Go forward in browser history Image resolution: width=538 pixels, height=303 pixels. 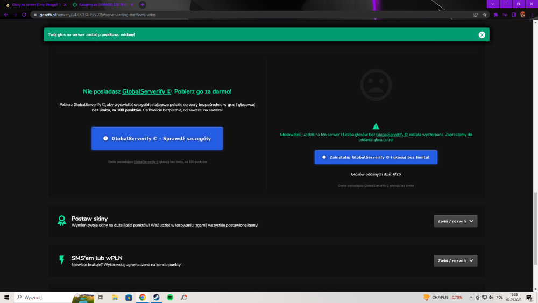click(x=15, y=15)
